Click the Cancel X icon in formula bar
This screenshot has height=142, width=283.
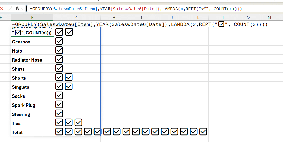2,9
